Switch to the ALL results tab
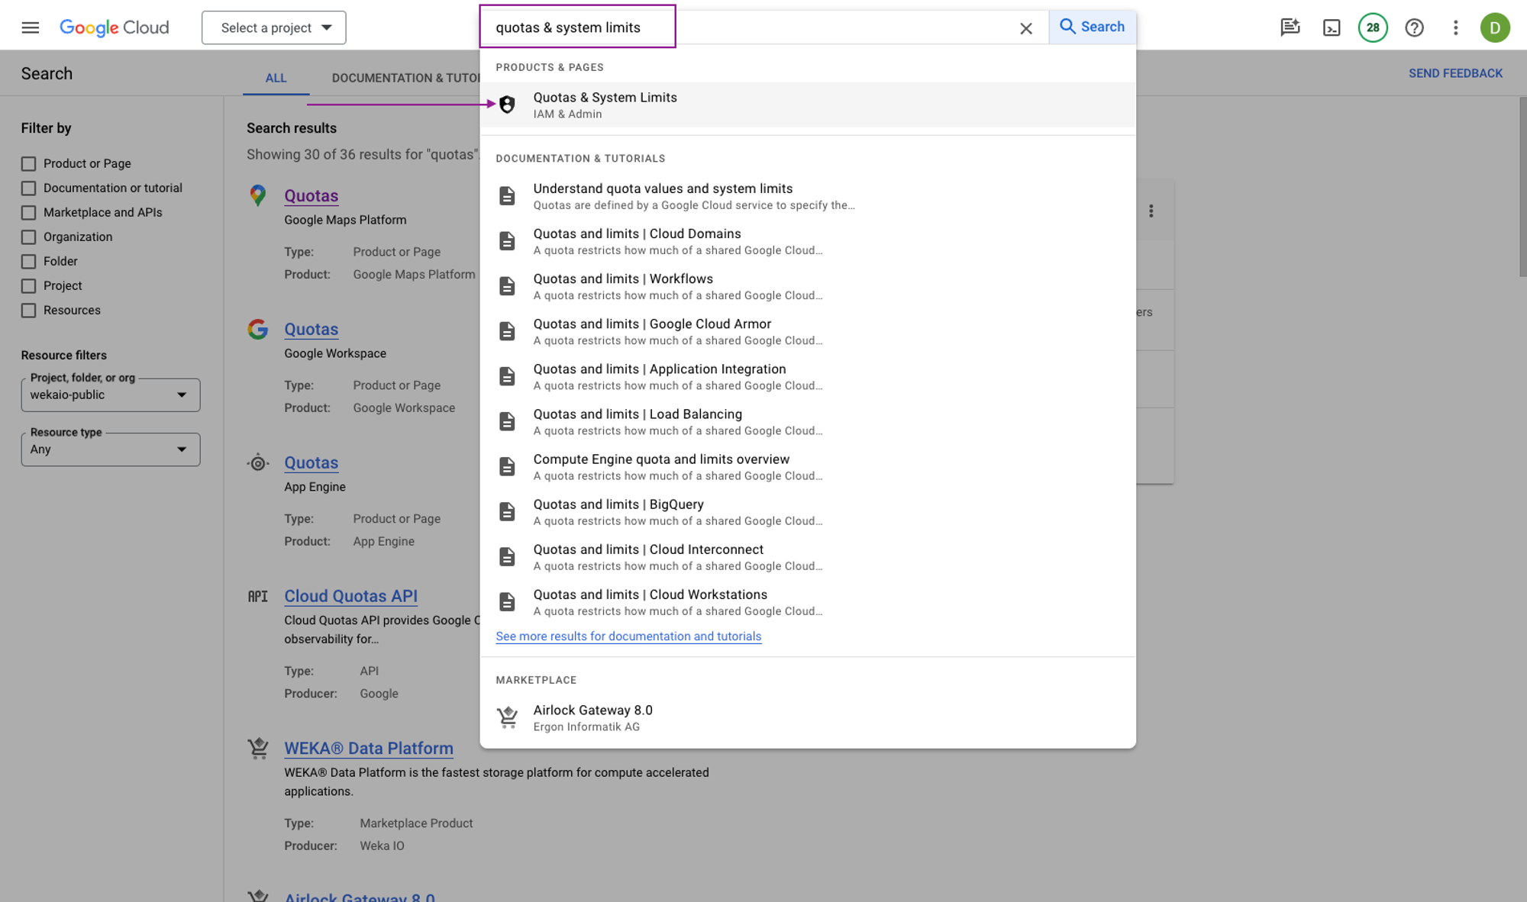The height and width of the screenshot is (902, 1527). [276, 78]
